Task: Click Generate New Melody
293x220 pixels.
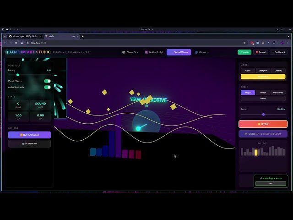Action: [263, 134]
